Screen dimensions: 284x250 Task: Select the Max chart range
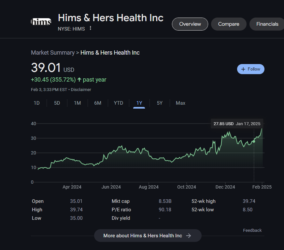pos(180,103)
